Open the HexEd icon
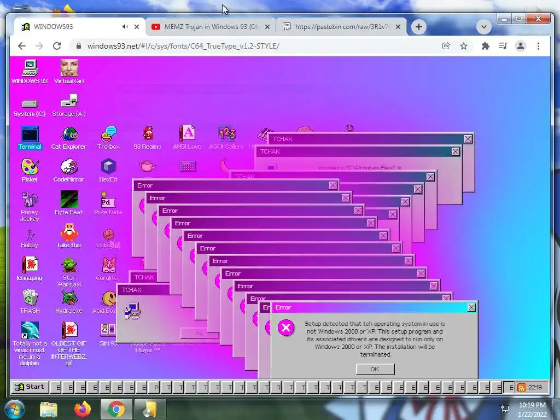 tap(109, 171)
